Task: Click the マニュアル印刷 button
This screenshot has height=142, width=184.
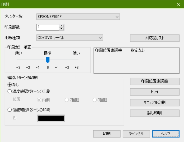Action: click(x=155, y=103)
